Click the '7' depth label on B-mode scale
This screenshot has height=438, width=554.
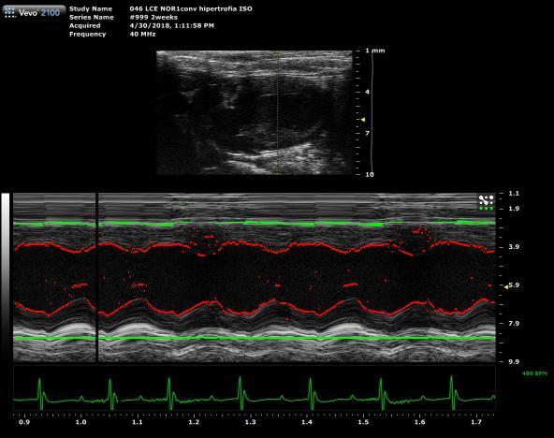[368, 133]
